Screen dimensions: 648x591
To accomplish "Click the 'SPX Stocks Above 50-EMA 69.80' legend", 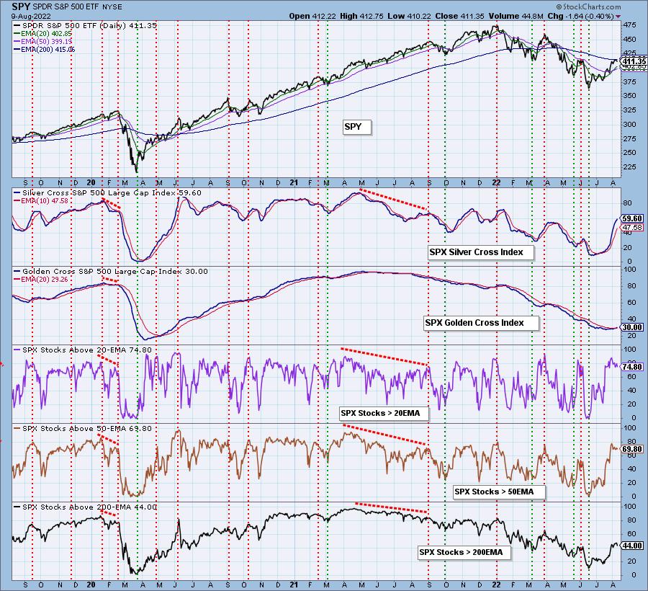I will (83, 428).
